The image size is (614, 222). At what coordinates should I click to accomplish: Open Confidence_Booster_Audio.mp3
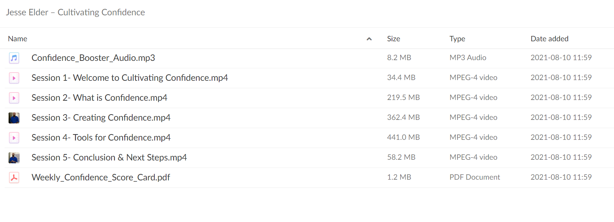coord(93,58)
